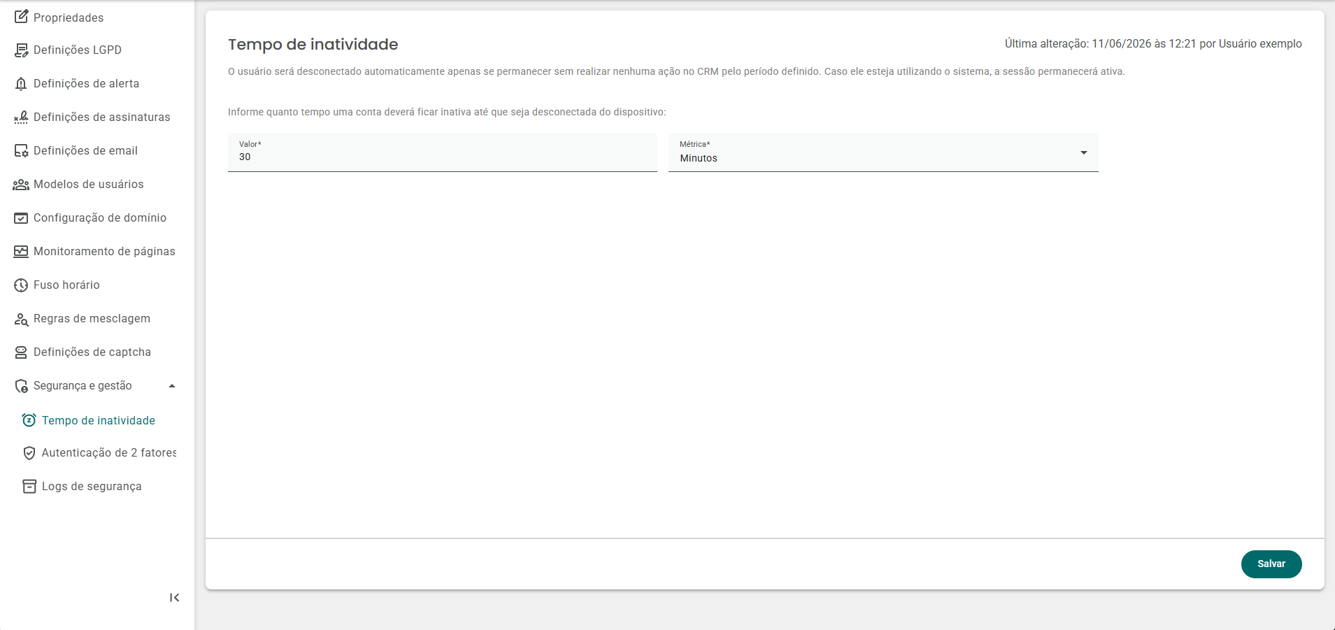Image resolution: width=1335 pixels, height=630 pixels.
Task: Collapse the sidebar with the arrow icon
Action: [174, 598]
